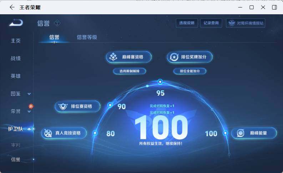Click the 巅峰能量 button

[254, 133]
